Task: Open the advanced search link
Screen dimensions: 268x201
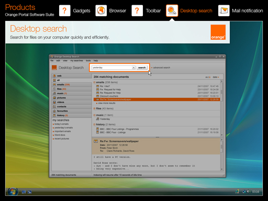Action: [x=162, y=68]
